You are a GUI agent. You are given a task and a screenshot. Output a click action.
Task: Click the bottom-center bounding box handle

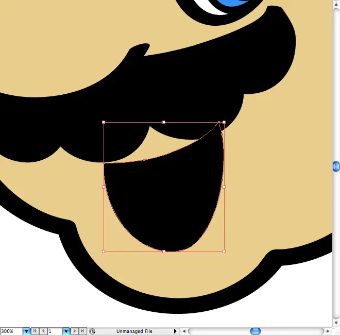click(x=164, y=252)
